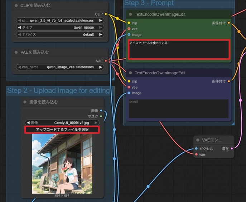The image size is (246, 202).
Task: Click the blue 画像 output connector
Action: click(x=101, y=110)
